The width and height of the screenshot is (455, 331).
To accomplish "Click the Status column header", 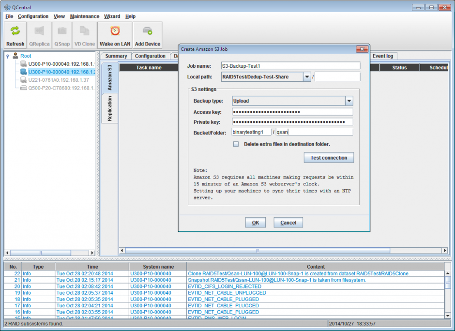I will (399, 67).
